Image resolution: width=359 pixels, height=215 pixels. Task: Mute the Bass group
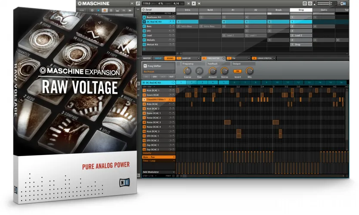tap(170, 26)
